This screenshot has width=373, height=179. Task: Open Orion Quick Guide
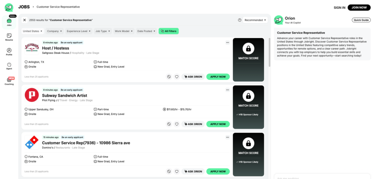coord(361,20)
